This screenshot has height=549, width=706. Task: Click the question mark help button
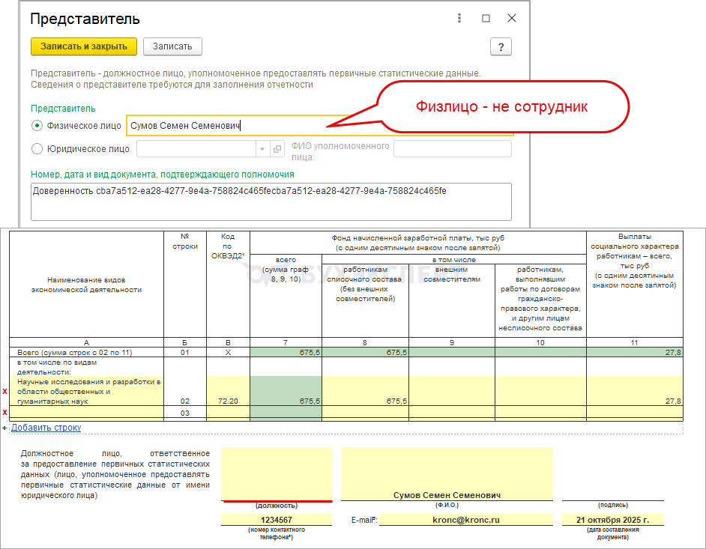[x=501, y=46]
